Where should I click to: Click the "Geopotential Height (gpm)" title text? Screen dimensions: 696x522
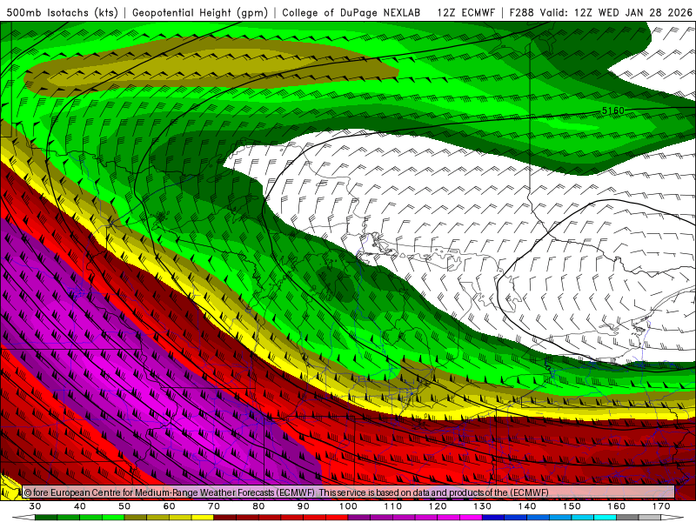(200, 13)
